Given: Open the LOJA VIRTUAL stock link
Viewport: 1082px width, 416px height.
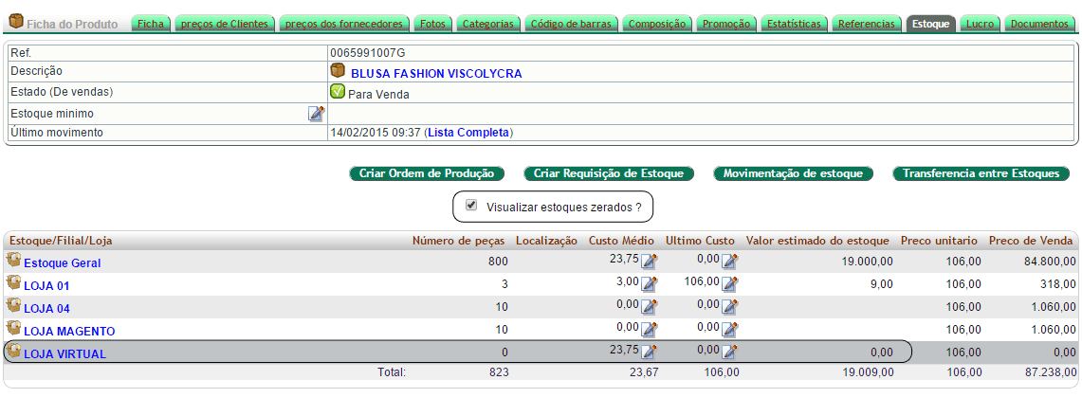Looking at the screenshot, I should click(x=64, y=353).
